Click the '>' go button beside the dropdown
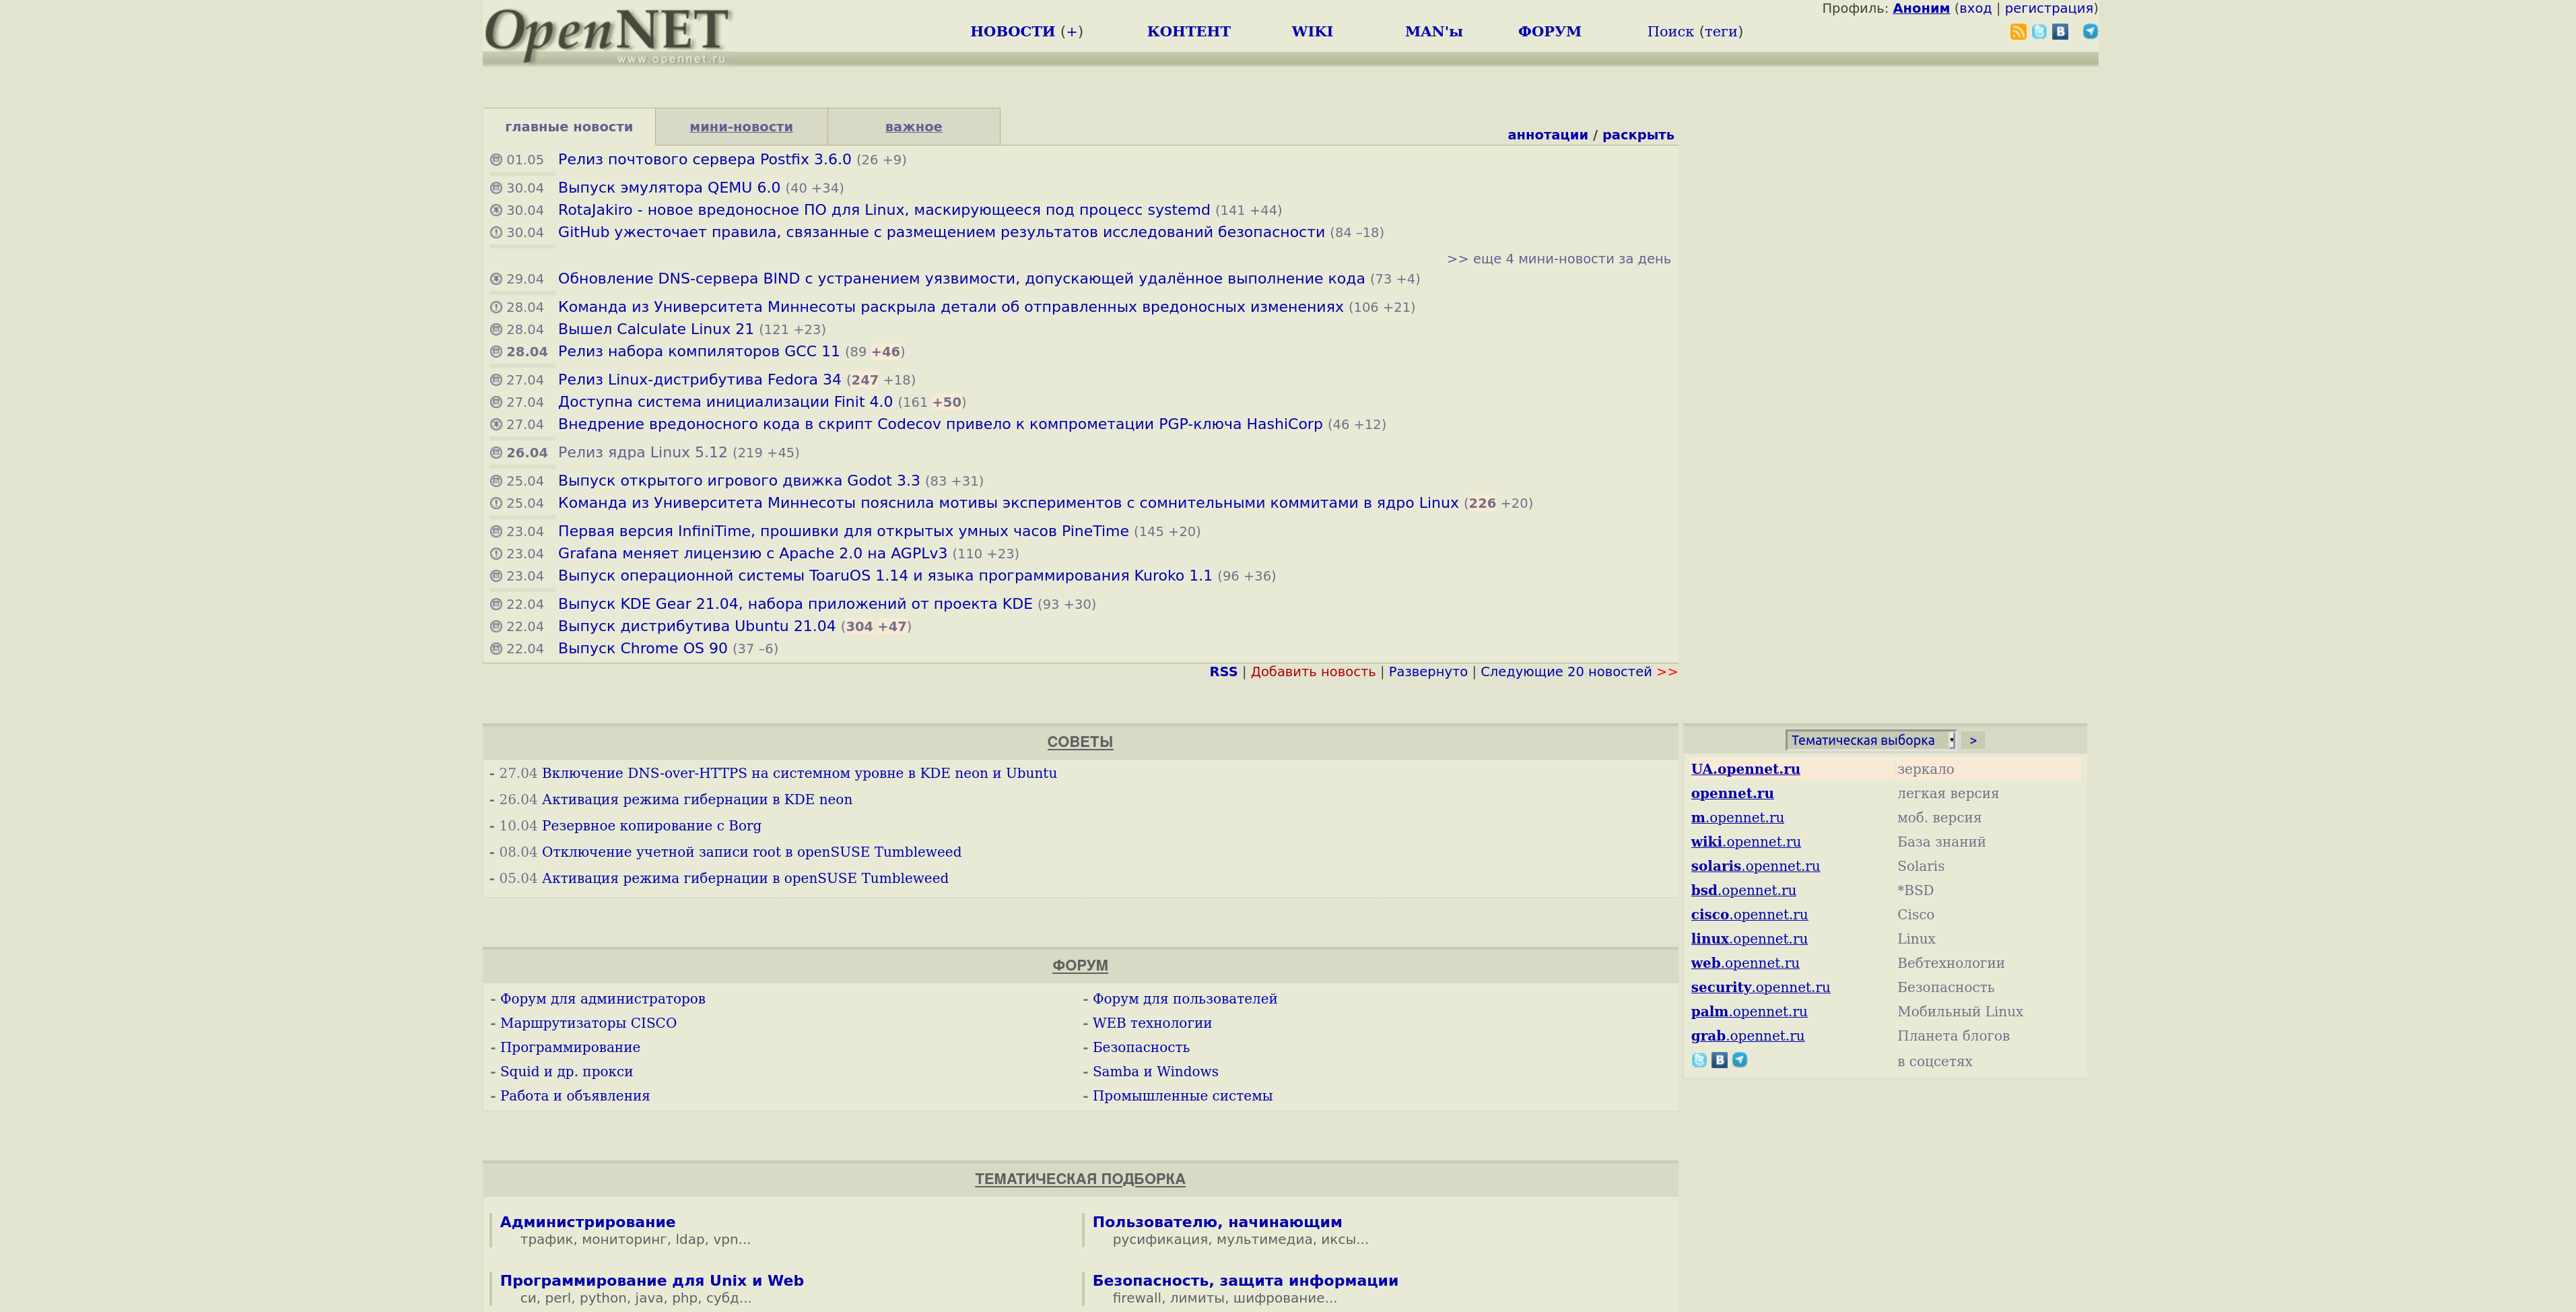This screenshot has width=2576, height=1312. [x=1973, y=740]
